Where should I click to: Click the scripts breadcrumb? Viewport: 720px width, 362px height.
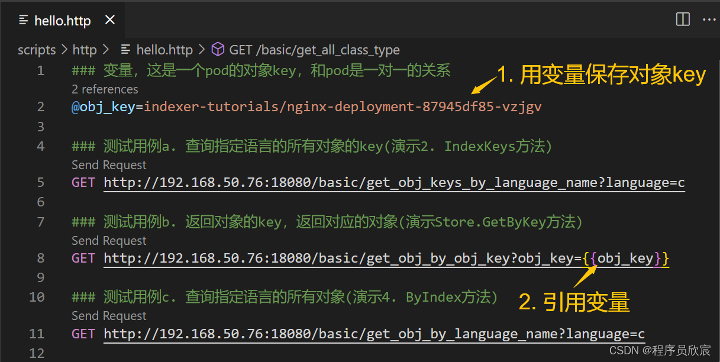pos(37,50)
